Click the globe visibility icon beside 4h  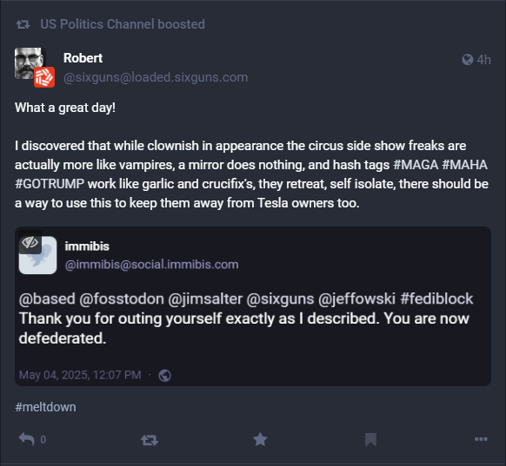click(x=468, y=60)
